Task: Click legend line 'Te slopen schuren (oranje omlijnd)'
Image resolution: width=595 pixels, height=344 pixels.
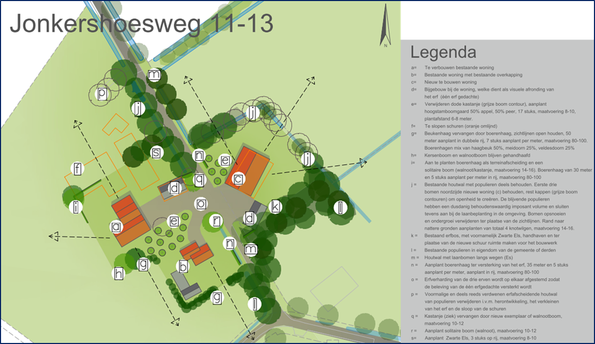Action: tap(460, 126)
